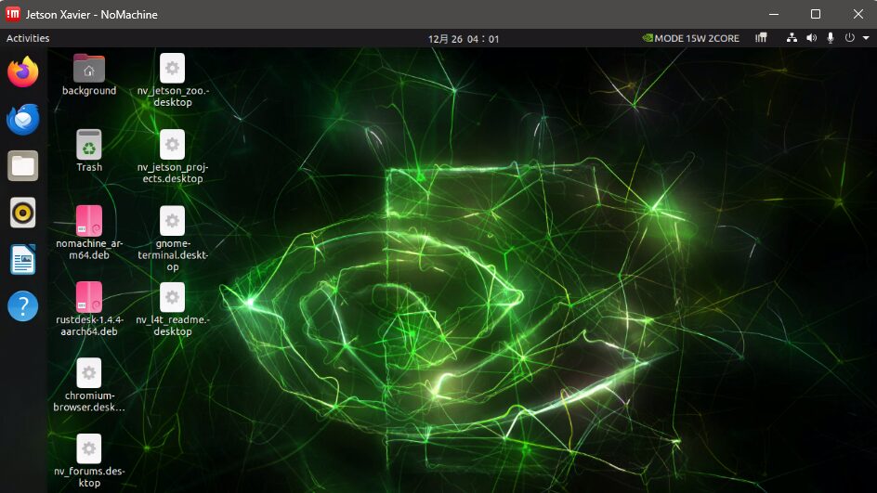Select the gnome-terminal.desktop launcher file
This screenshot has width=877, height=493.
tap(172, 221)
